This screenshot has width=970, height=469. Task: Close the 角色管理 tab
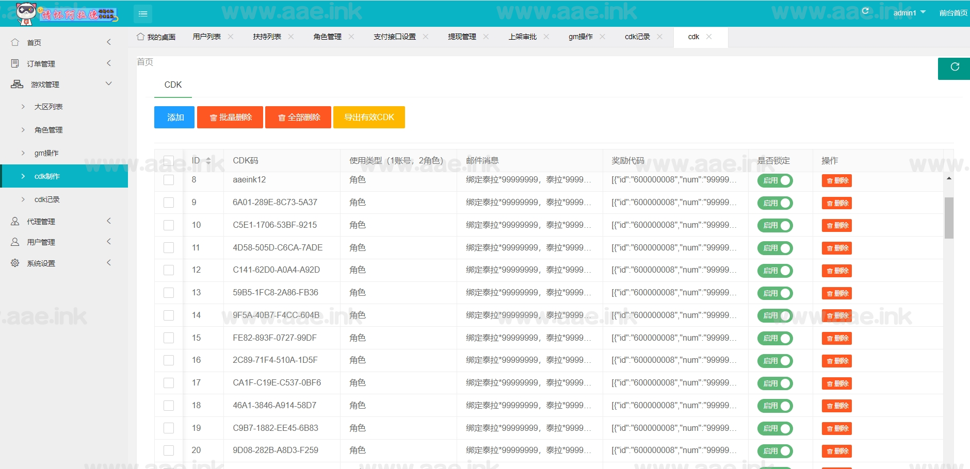(351, 37)
